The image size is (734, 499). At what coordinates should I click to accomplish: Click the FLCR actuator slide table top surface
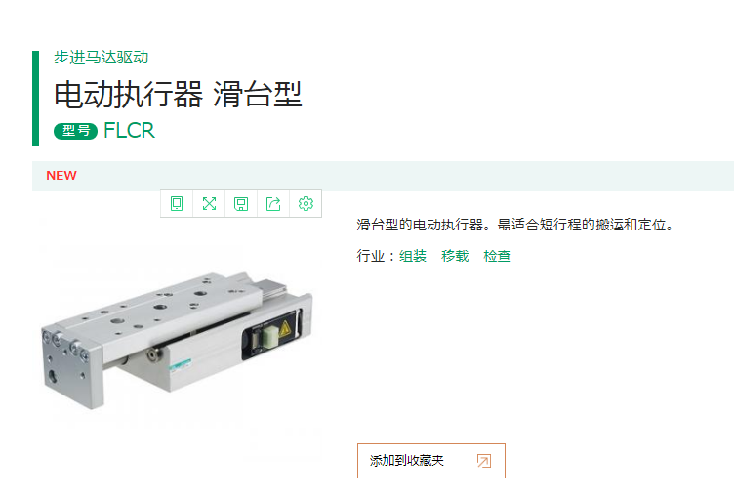[154, 305]
